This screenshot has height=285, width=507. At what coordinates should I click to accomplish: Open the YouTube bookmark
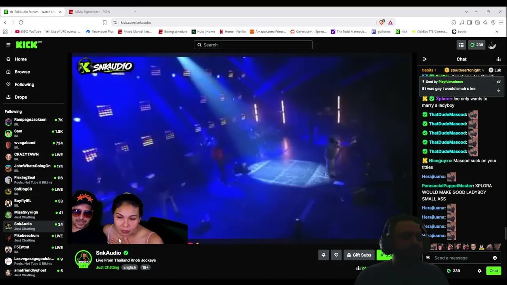[28, 32]
